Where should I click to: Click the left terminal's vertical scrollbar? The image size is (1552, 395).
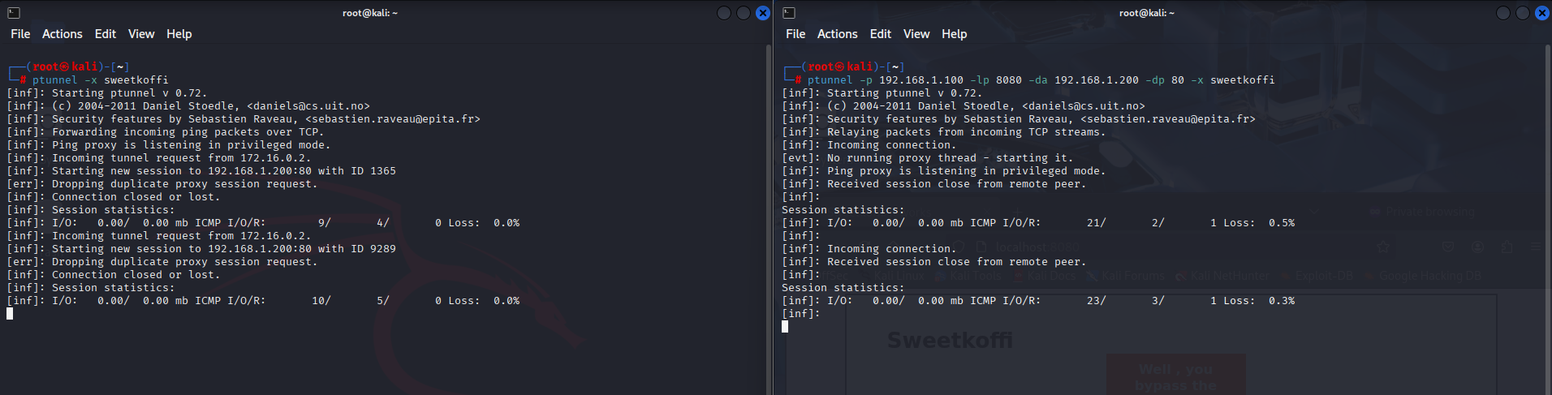pos(769,219)
